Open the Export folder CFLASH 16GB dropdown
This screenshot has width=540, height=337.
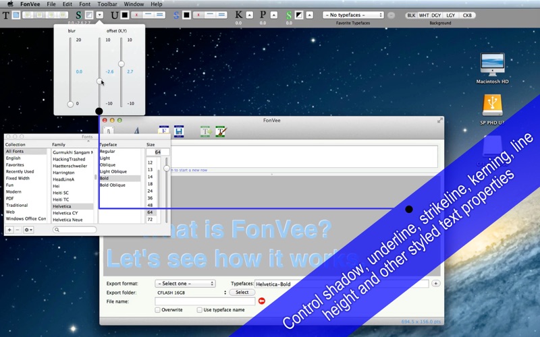(191, 293)
